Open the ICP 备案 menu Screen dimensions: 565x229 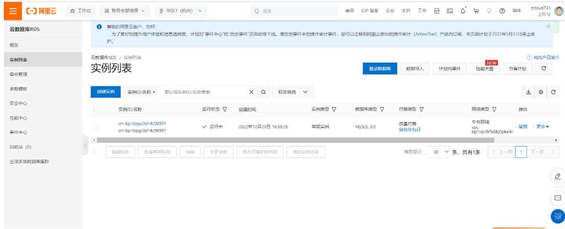(x=370, y=11)
